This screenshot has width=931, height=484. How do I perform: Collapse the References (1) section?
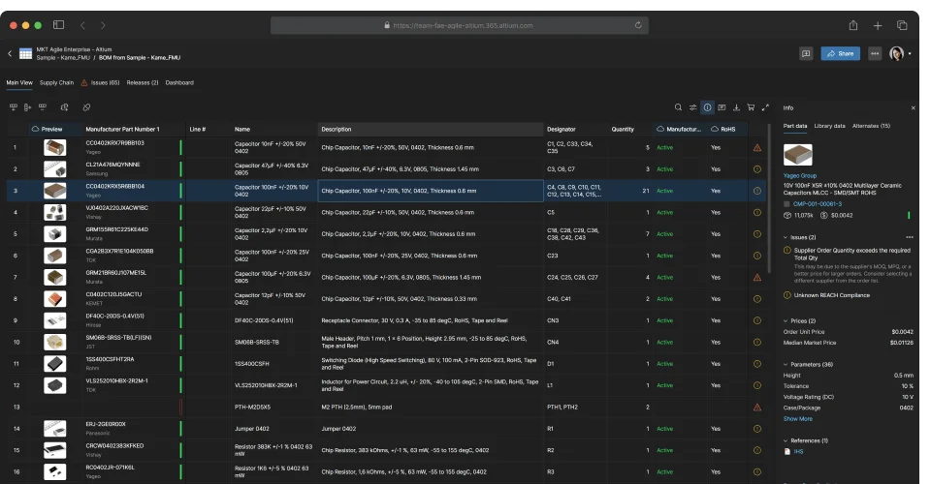[786, 440]
